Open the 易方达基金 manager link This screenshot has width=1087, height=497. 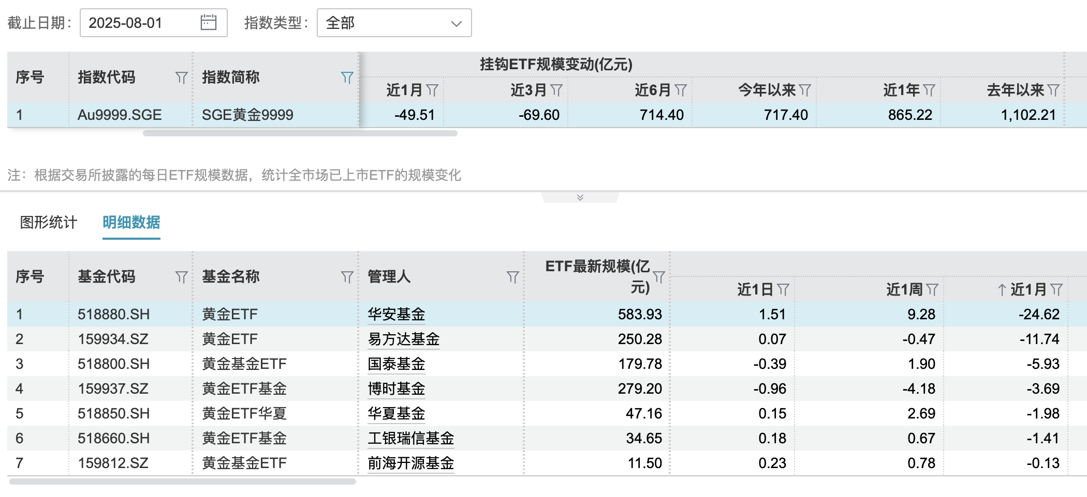[x=404, y=339]
